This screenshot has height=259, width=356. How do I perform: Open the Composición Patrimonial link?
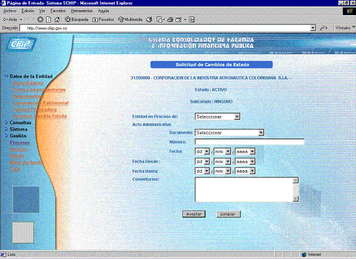41,103
